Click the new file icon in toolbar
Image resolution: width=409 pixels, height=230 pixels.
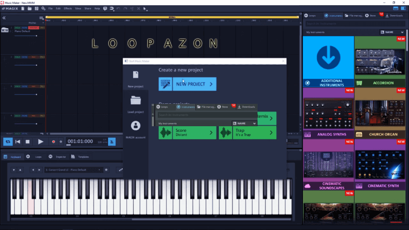click(x=22, y=8)
